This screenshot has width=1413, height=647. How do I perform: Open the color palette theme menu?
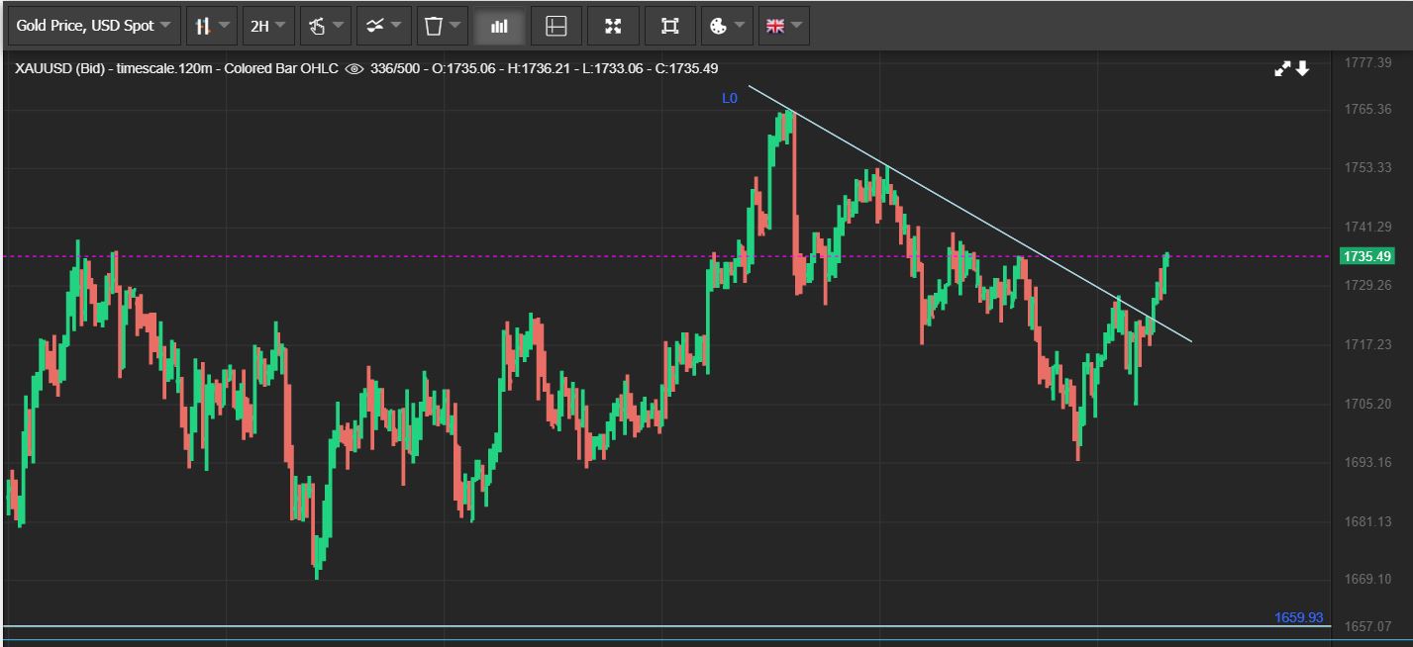point(727,26)
